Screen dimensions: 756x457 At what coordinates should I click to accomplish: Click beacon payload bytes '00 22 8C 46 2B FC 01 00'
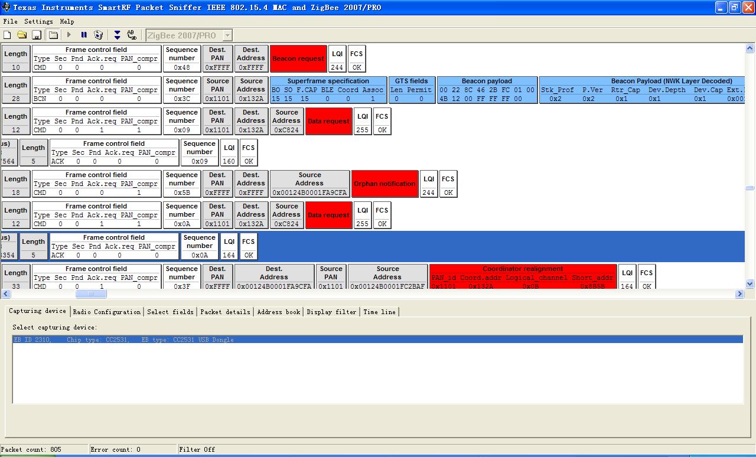coord(487,90)
